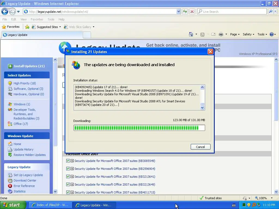Open the File menu

tap(5, 19)
